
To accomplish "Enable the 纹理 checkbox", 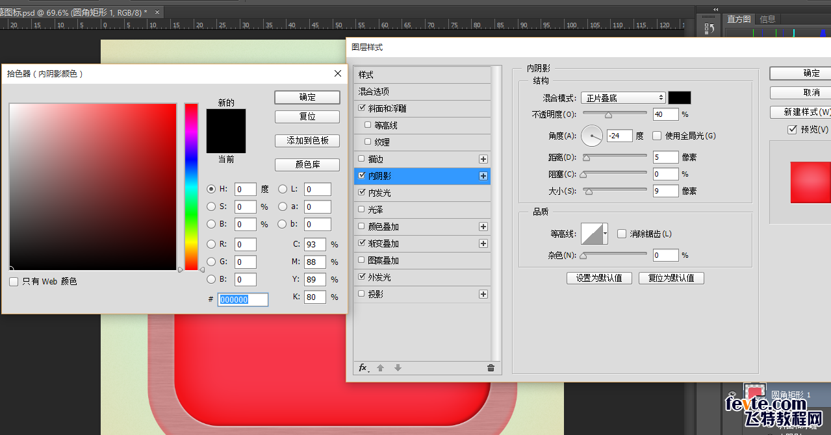I will pos(368,142).
